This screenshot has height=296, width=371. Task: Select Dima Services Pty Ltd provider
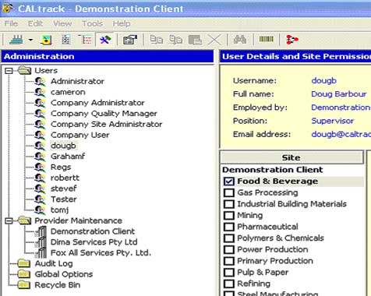click(94, 242)
